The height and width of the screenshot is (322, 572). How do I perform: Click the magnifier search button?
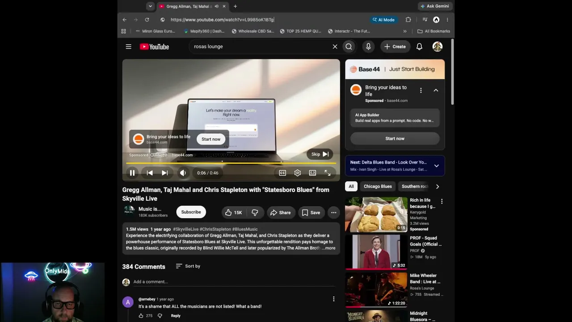tap(349, 47)
